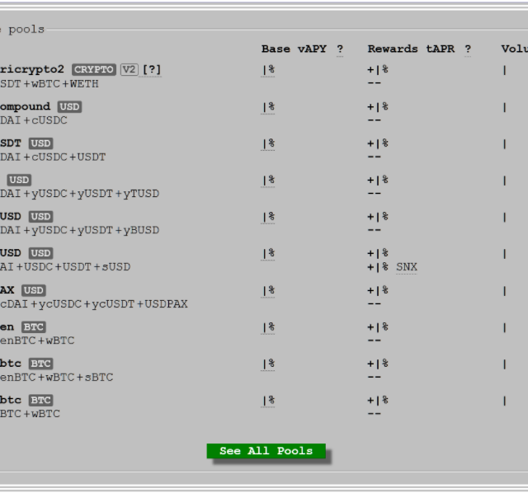Select the DAI+cUSDC coin list
The height and width of the screenshot is (493, 528).
tap(34, 120)
